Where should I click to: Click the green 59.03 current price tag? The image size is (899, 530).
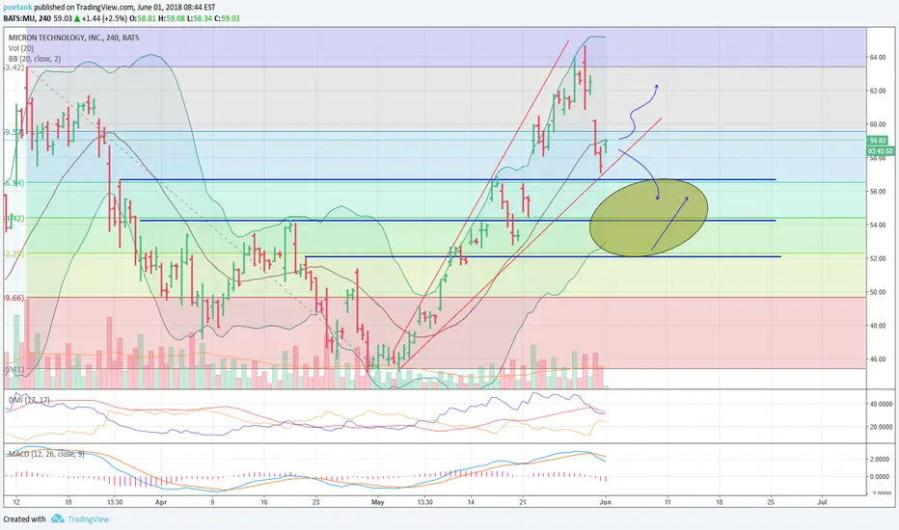click(x=878, y=141)
